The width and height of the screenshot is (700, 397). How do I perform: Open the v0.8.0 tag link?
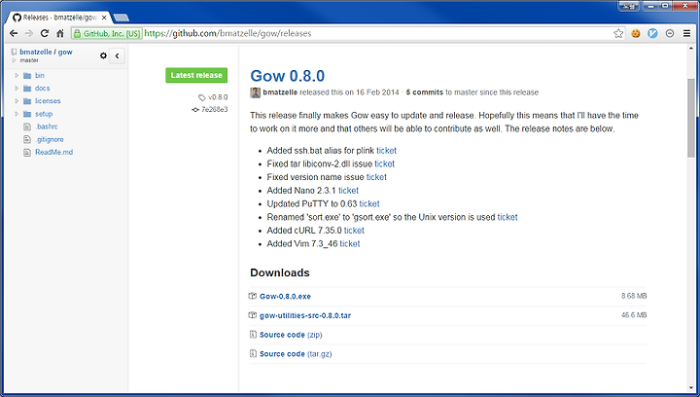pos(218,97)
